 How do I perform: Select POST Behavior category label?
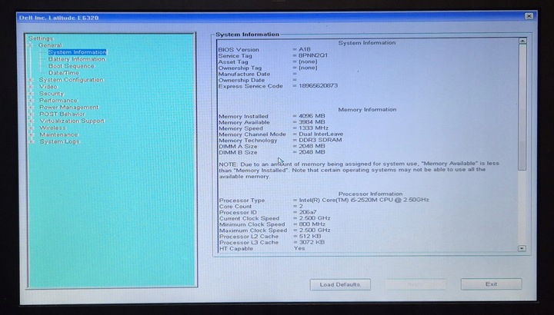pyautogui.click(x=62, y=114)
